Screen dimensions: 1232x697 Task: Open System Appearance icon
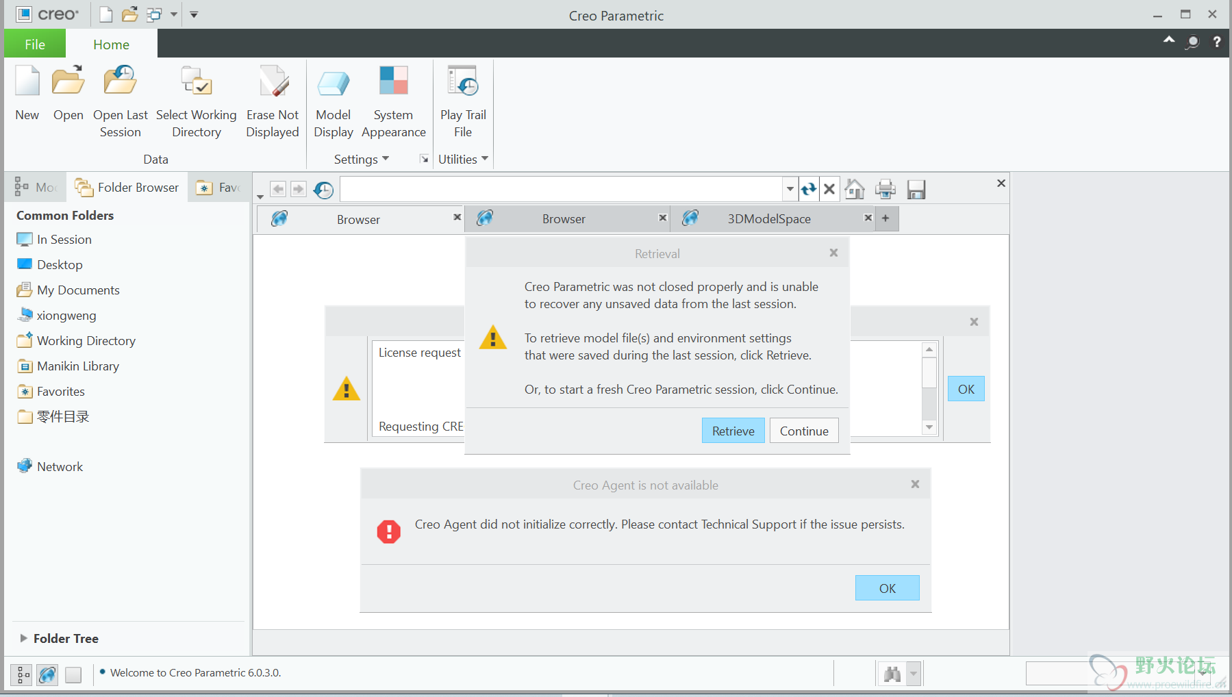[x=394, y=81]
